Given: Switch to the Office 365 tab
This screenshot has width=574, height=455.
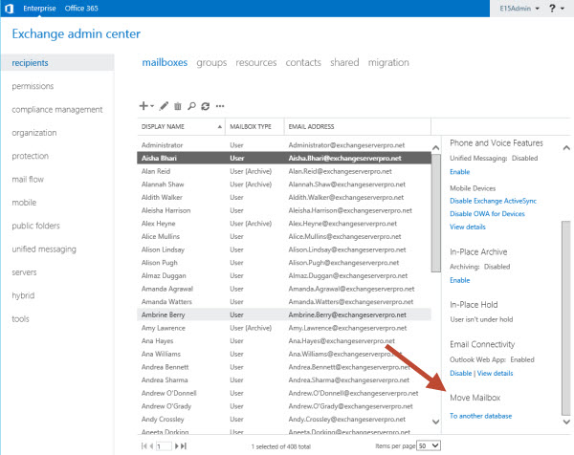Looking at the screenshot, I should [x=81, y=8].
